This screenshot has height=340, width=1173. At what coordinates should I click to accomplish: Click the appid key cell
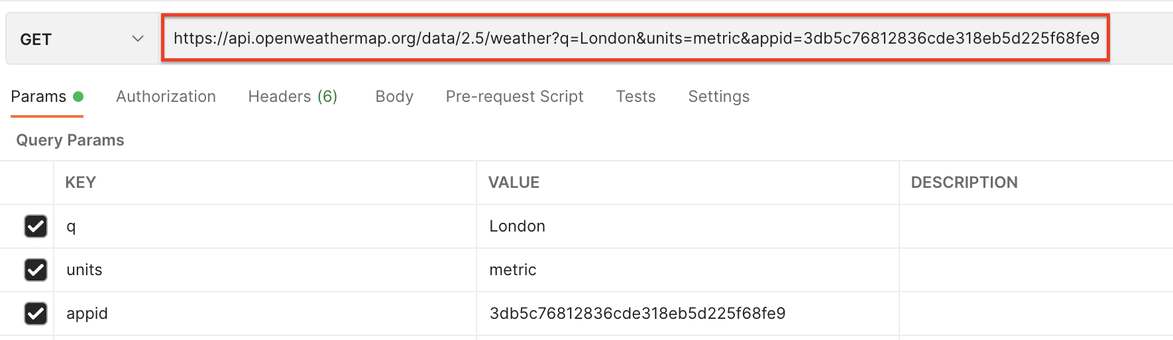[265, 314]
